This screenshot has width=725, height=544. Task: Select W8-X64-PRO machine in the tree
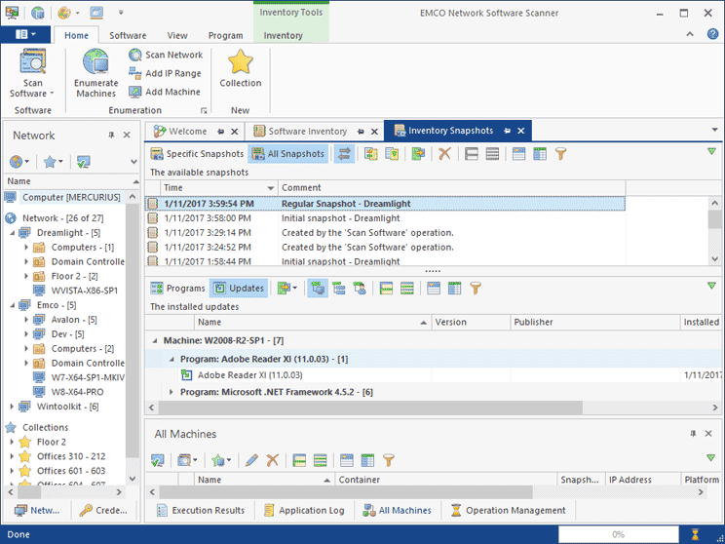pos(77,392)
